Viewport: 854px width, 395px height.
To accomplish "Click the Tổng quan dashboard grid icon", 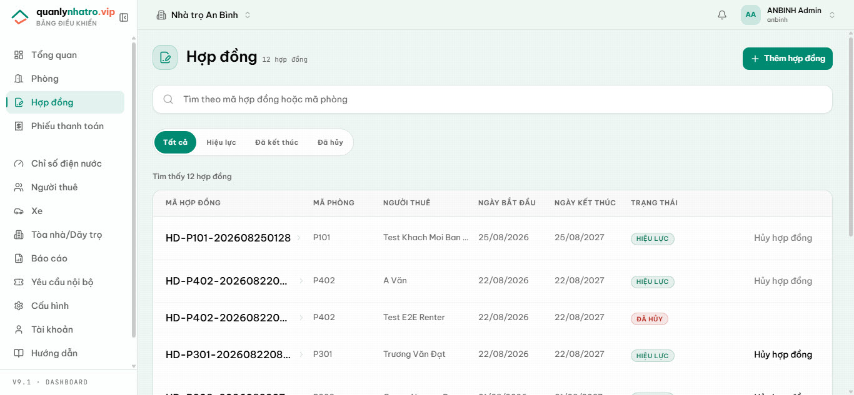I will tap(19, 55).
